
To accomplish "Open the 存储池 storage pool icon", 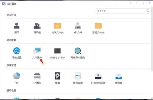I will click(37, 76).
